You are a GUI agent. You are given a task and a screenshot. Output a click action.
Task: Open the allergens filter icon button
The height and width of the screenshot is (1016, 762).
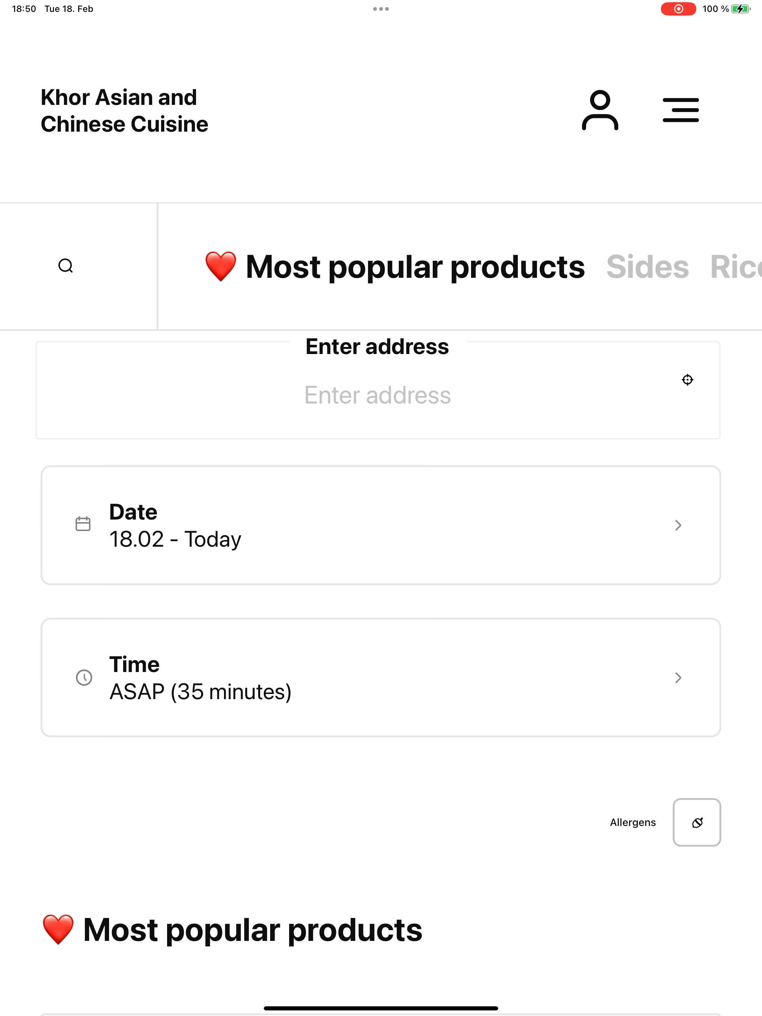click(x=697, y=823)
